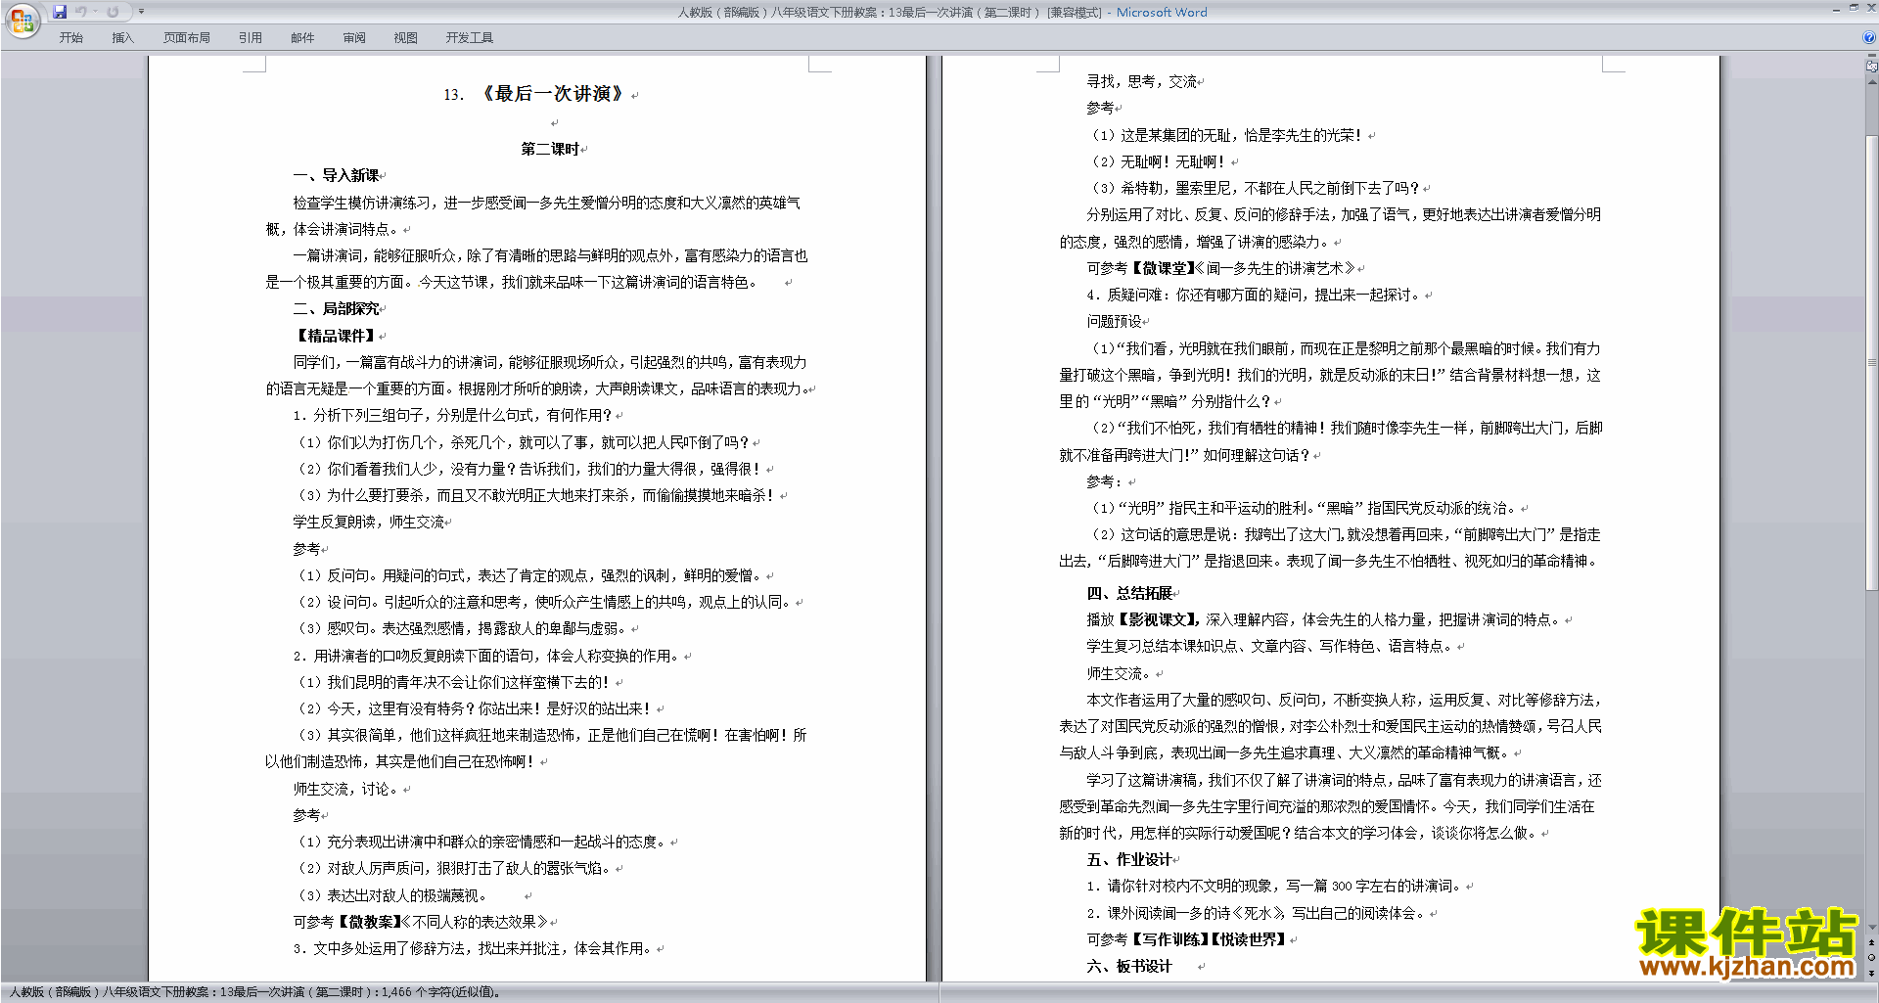Toggle the ruler display button
1879x1003 pixels.
[x=1872, y=67]
